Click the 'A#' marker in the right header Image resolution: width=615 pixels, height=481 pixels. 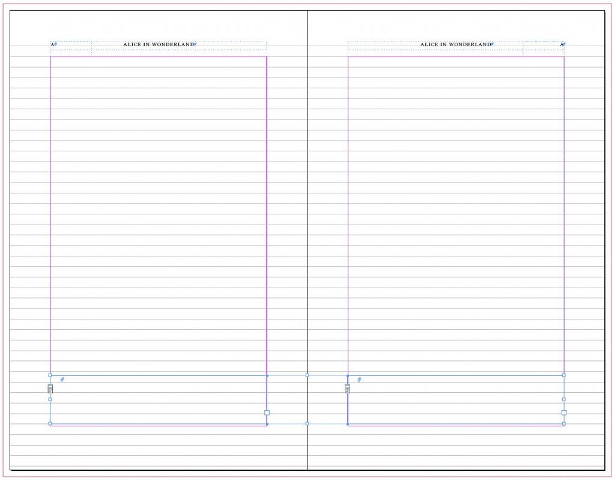(x=562, y=43)
